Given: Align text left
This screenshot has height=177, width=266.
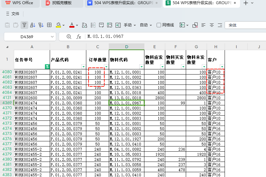Looking at the screenshot, I should pos(203,25).
